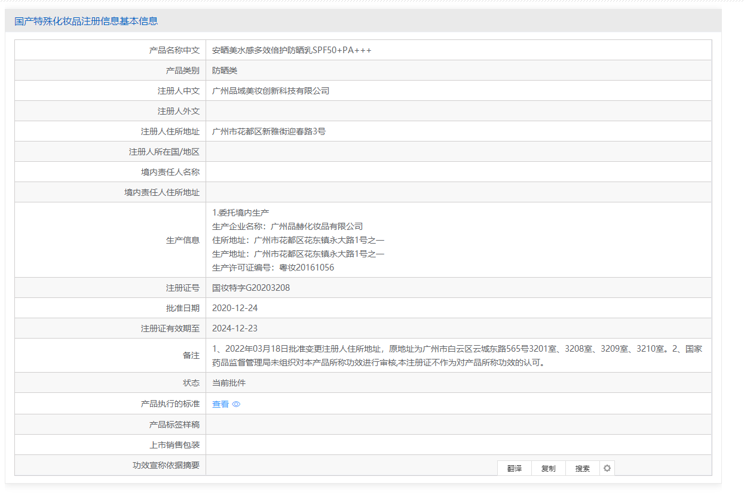Open settings gear in the popup toolbar
744x498 pixels.
click(x=607, y=468)
